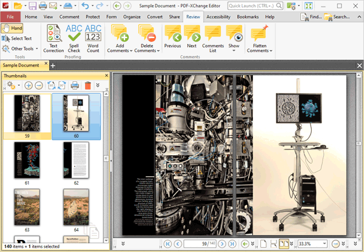
Task: Click the Find button in the ribbon
Action: tap(312, 16)
